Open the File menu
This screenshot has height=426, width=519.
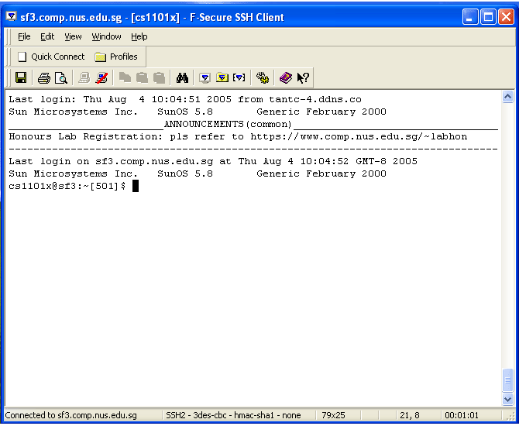coord(24,36)
